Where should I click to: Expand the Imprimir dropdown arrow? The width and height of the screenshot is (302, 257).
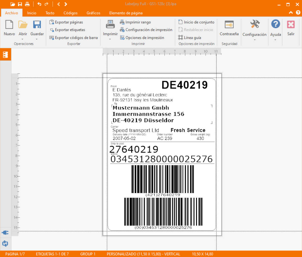[x=110, y=39]
